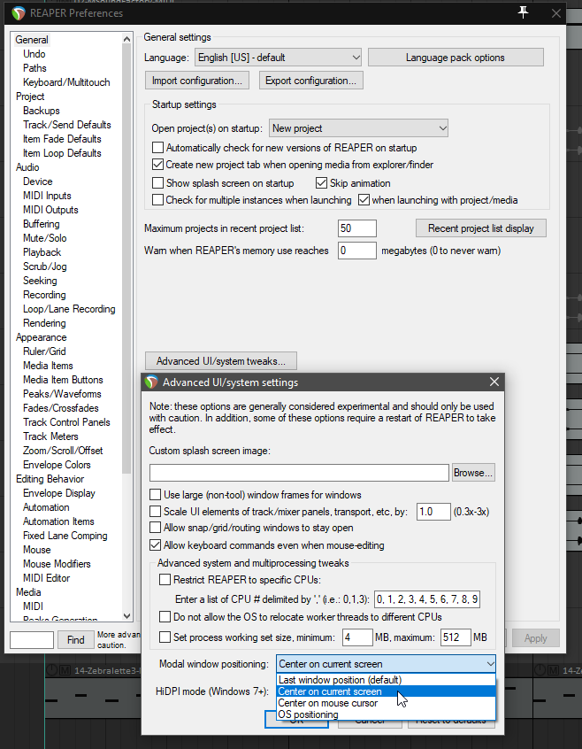Image resolution: width=582 pixels, height=749 pixels.
Task: Click scroll-up arrow of preferences category list
Action: coord(126,39)
